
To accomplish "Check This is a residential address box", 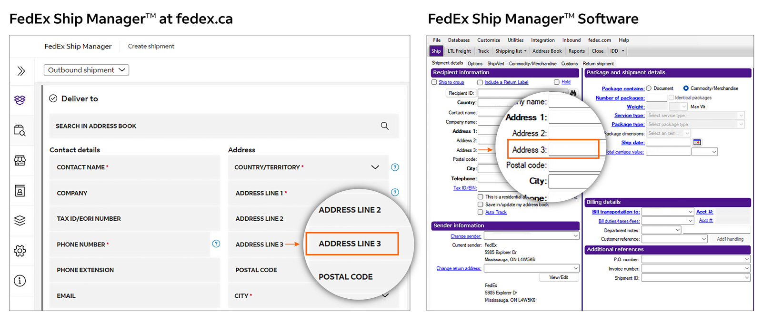I will [x=481, y=197].
